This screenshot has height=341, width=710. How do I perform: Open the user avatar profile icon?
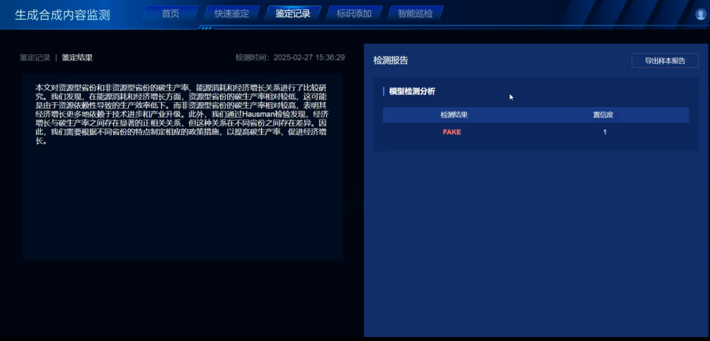pyautogui.click(x=701, y=14)
